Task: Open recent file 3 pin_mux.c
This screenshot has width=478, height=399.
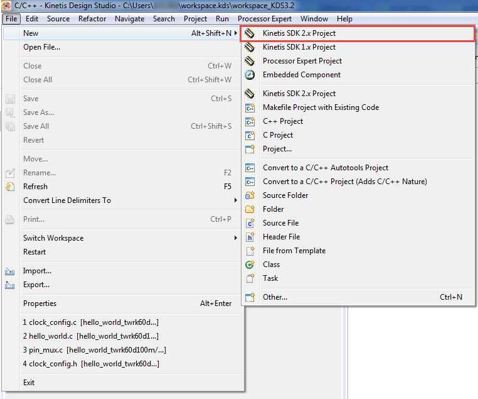Action: pos(122,350)
